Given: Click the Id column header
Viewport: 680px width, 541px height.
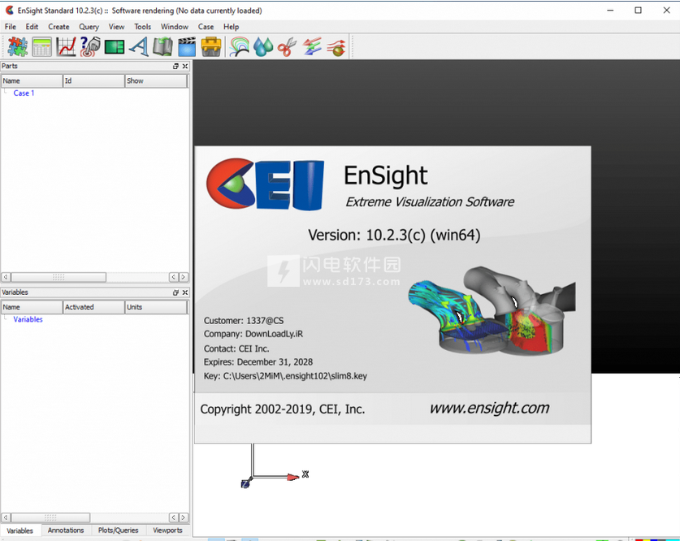Looking at the screenshot, I should click(93, 81).
